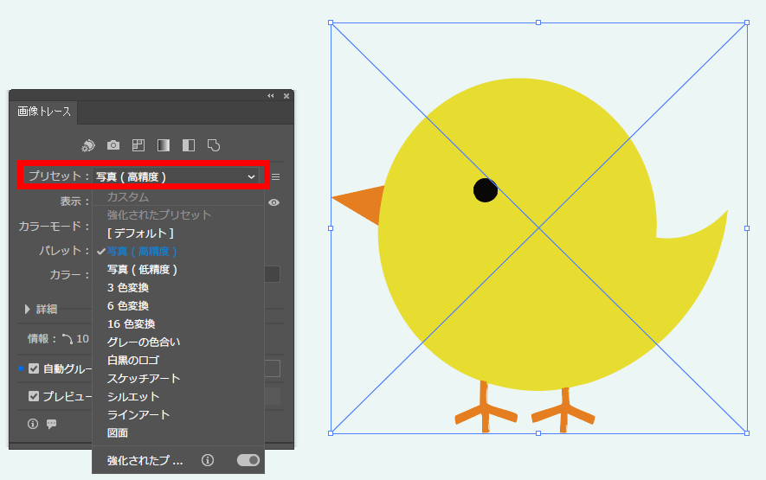Click the Low Color preset icon

138,145
